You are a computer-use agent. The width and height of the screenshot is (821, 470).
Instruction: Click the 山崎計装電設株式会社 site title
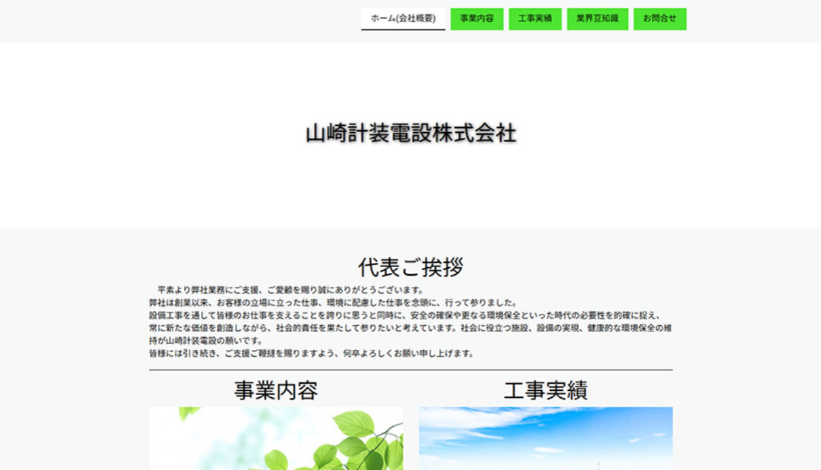coord(411,134)
